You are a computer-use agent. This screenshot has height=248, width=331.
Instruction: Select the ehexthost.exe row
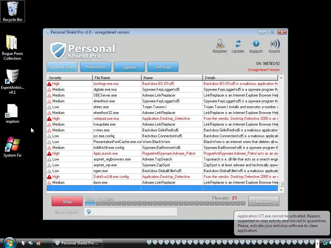tap(162, 101)
